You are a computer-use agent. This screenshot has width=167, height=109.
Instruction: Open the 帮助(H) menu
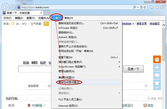pyautogui.click(x=69, y=18)
